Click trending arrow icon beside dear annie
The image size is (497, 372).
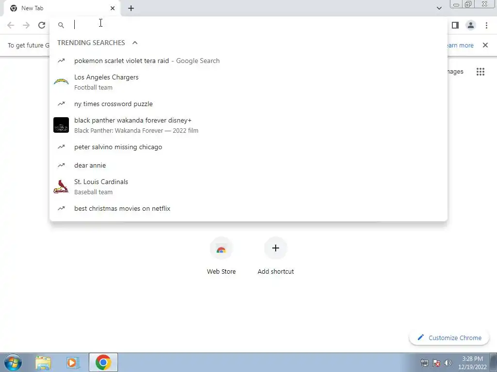point(61,165)
